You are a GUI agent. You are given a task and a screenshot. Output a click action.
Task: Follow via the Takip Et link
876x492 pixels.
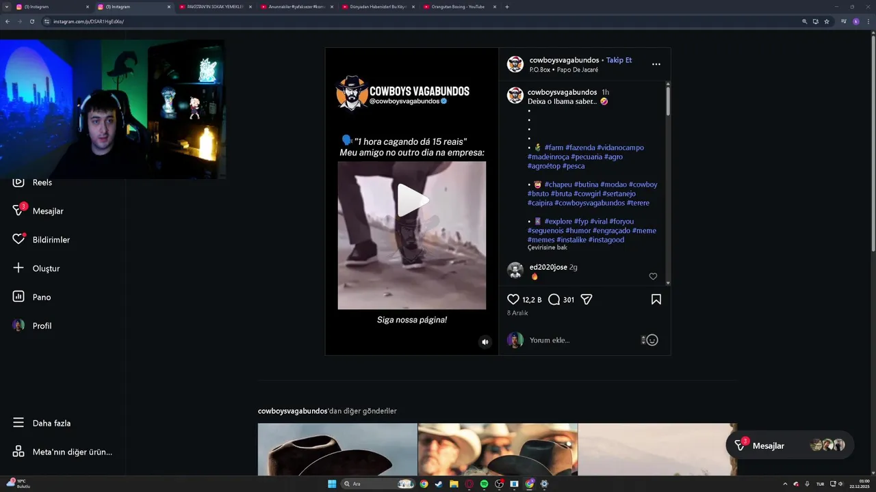619,60
